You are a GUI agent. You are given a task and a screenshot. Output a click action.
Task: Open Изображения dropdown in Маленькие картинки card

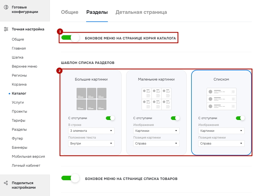click(x=156, y=131)
